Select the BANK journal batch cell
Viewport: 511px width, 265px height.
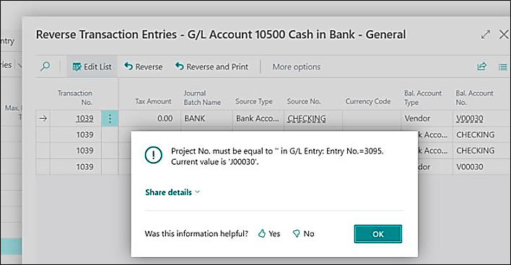(x=206, y=118)
